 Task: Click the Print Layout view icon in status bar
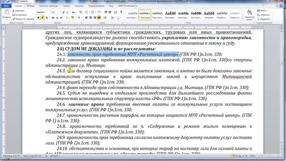233,156
